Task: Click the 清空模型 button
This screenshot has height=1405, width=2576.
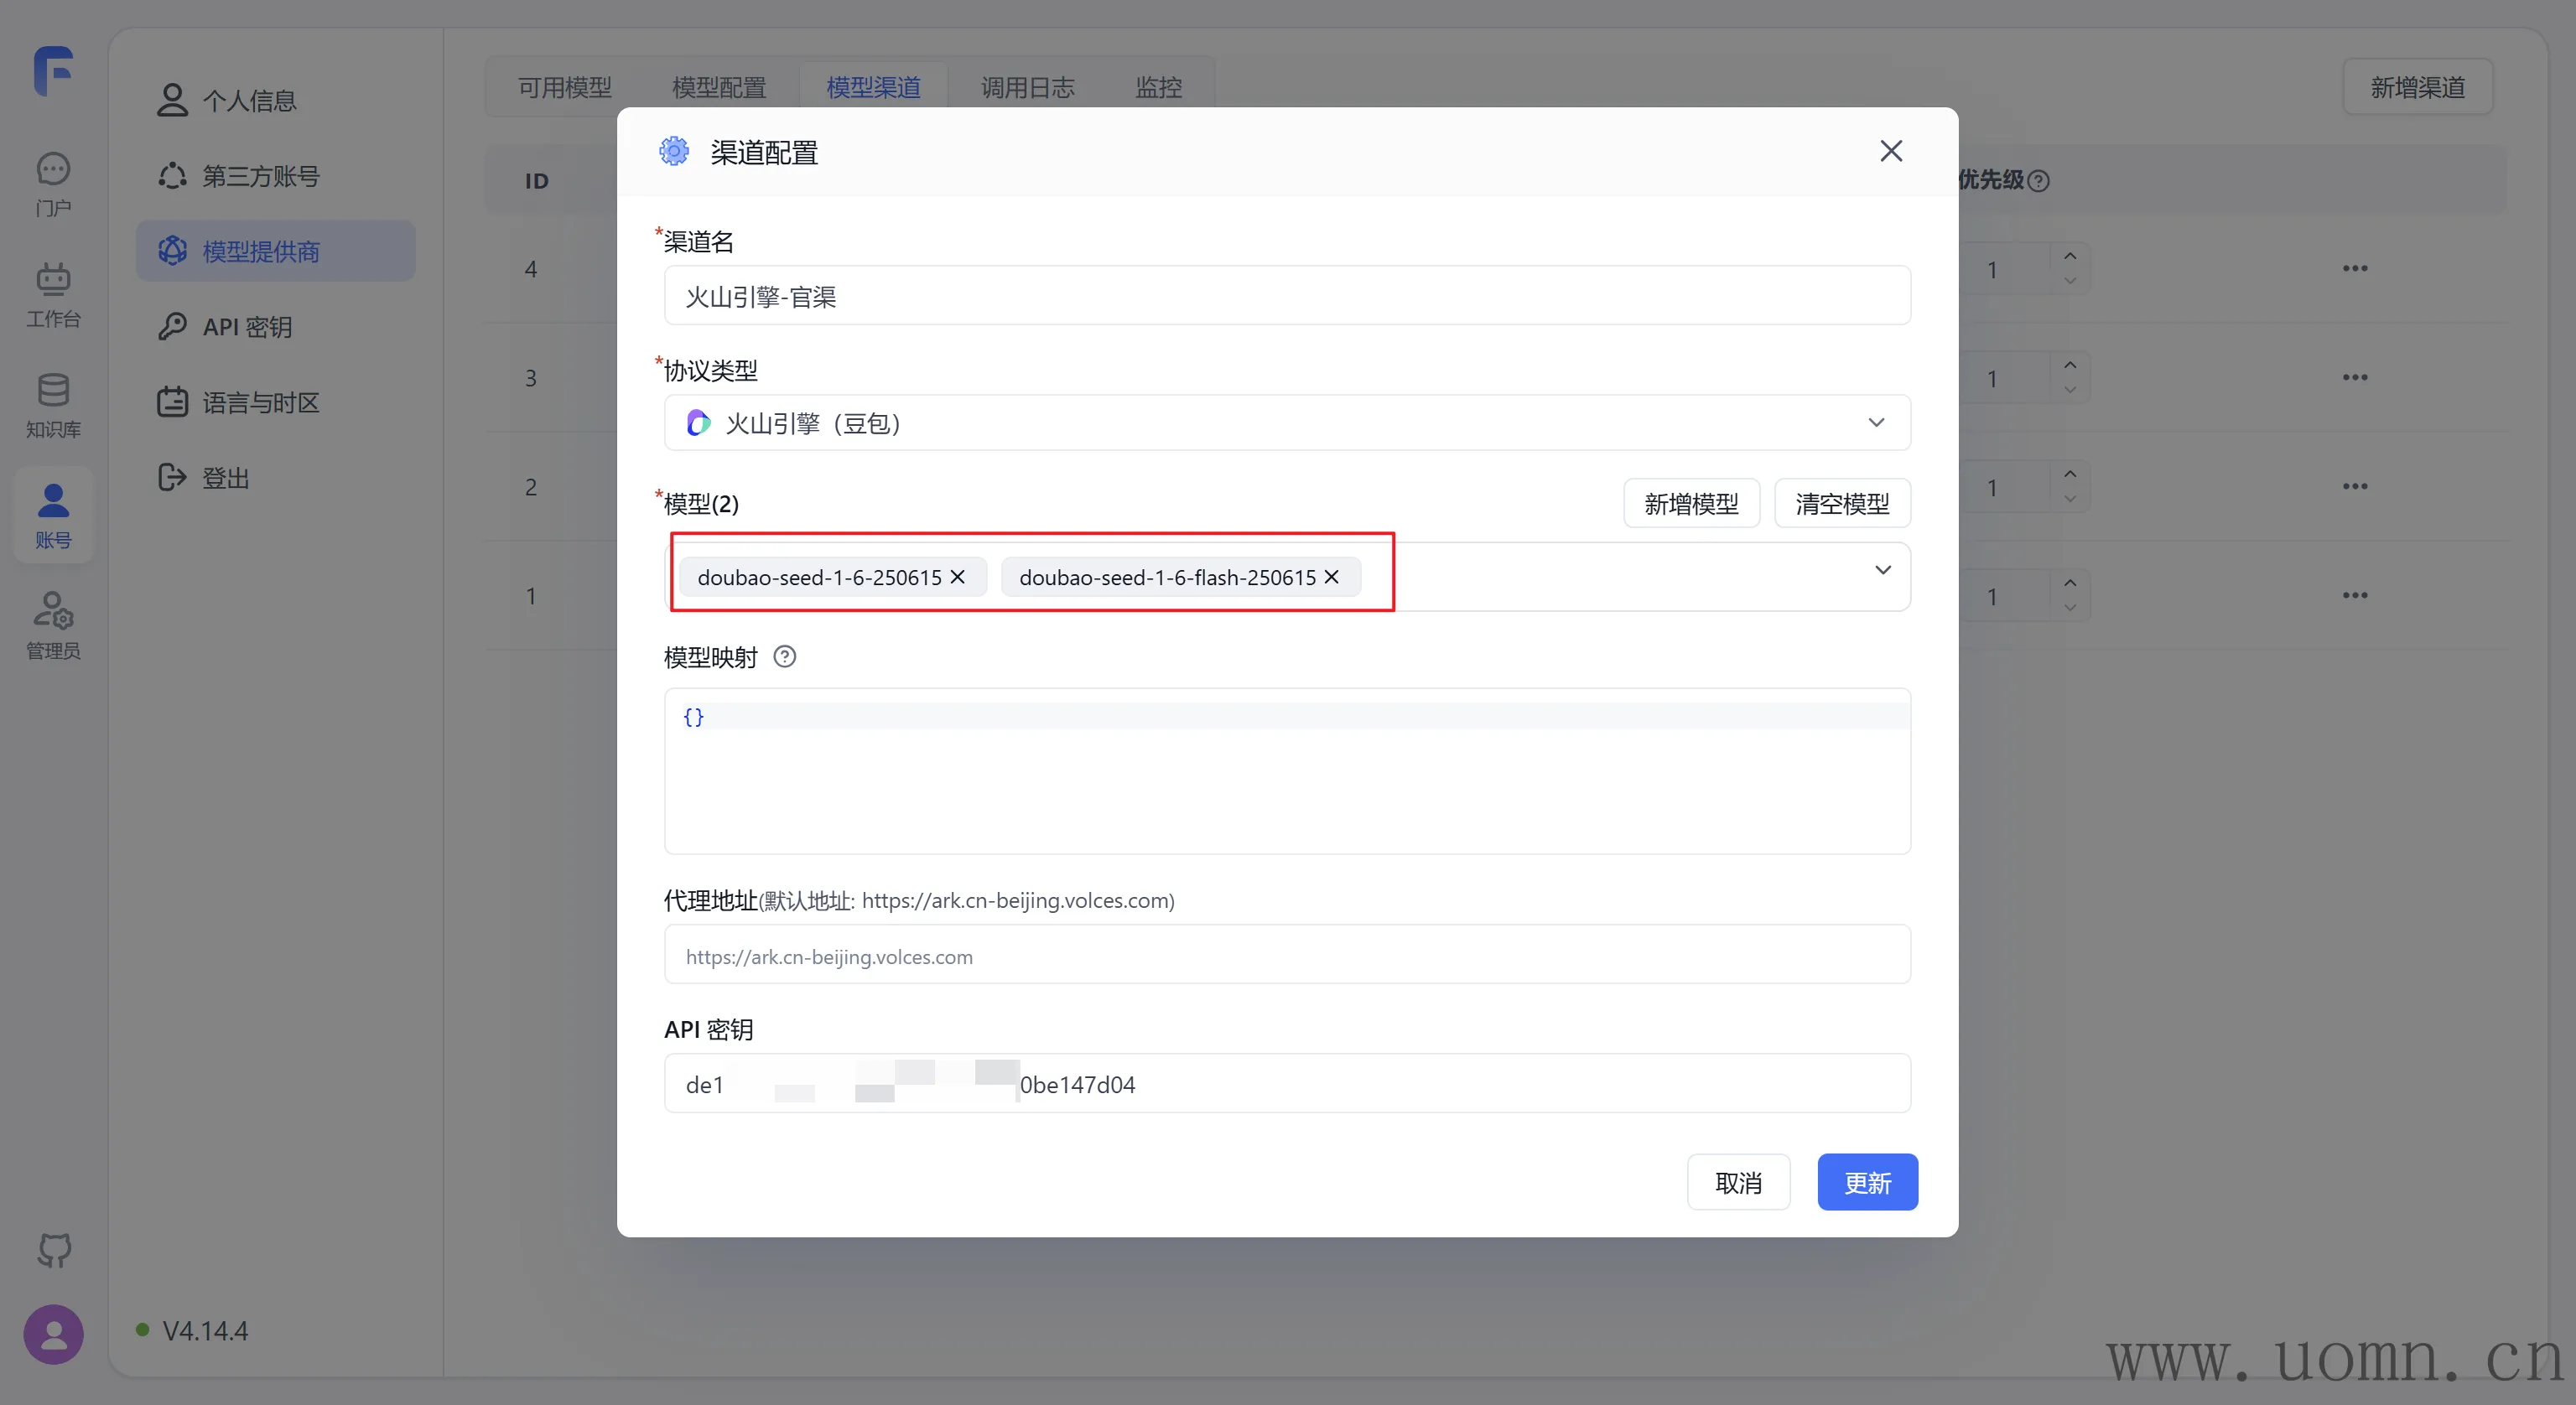Action: tap(1842, 503)
